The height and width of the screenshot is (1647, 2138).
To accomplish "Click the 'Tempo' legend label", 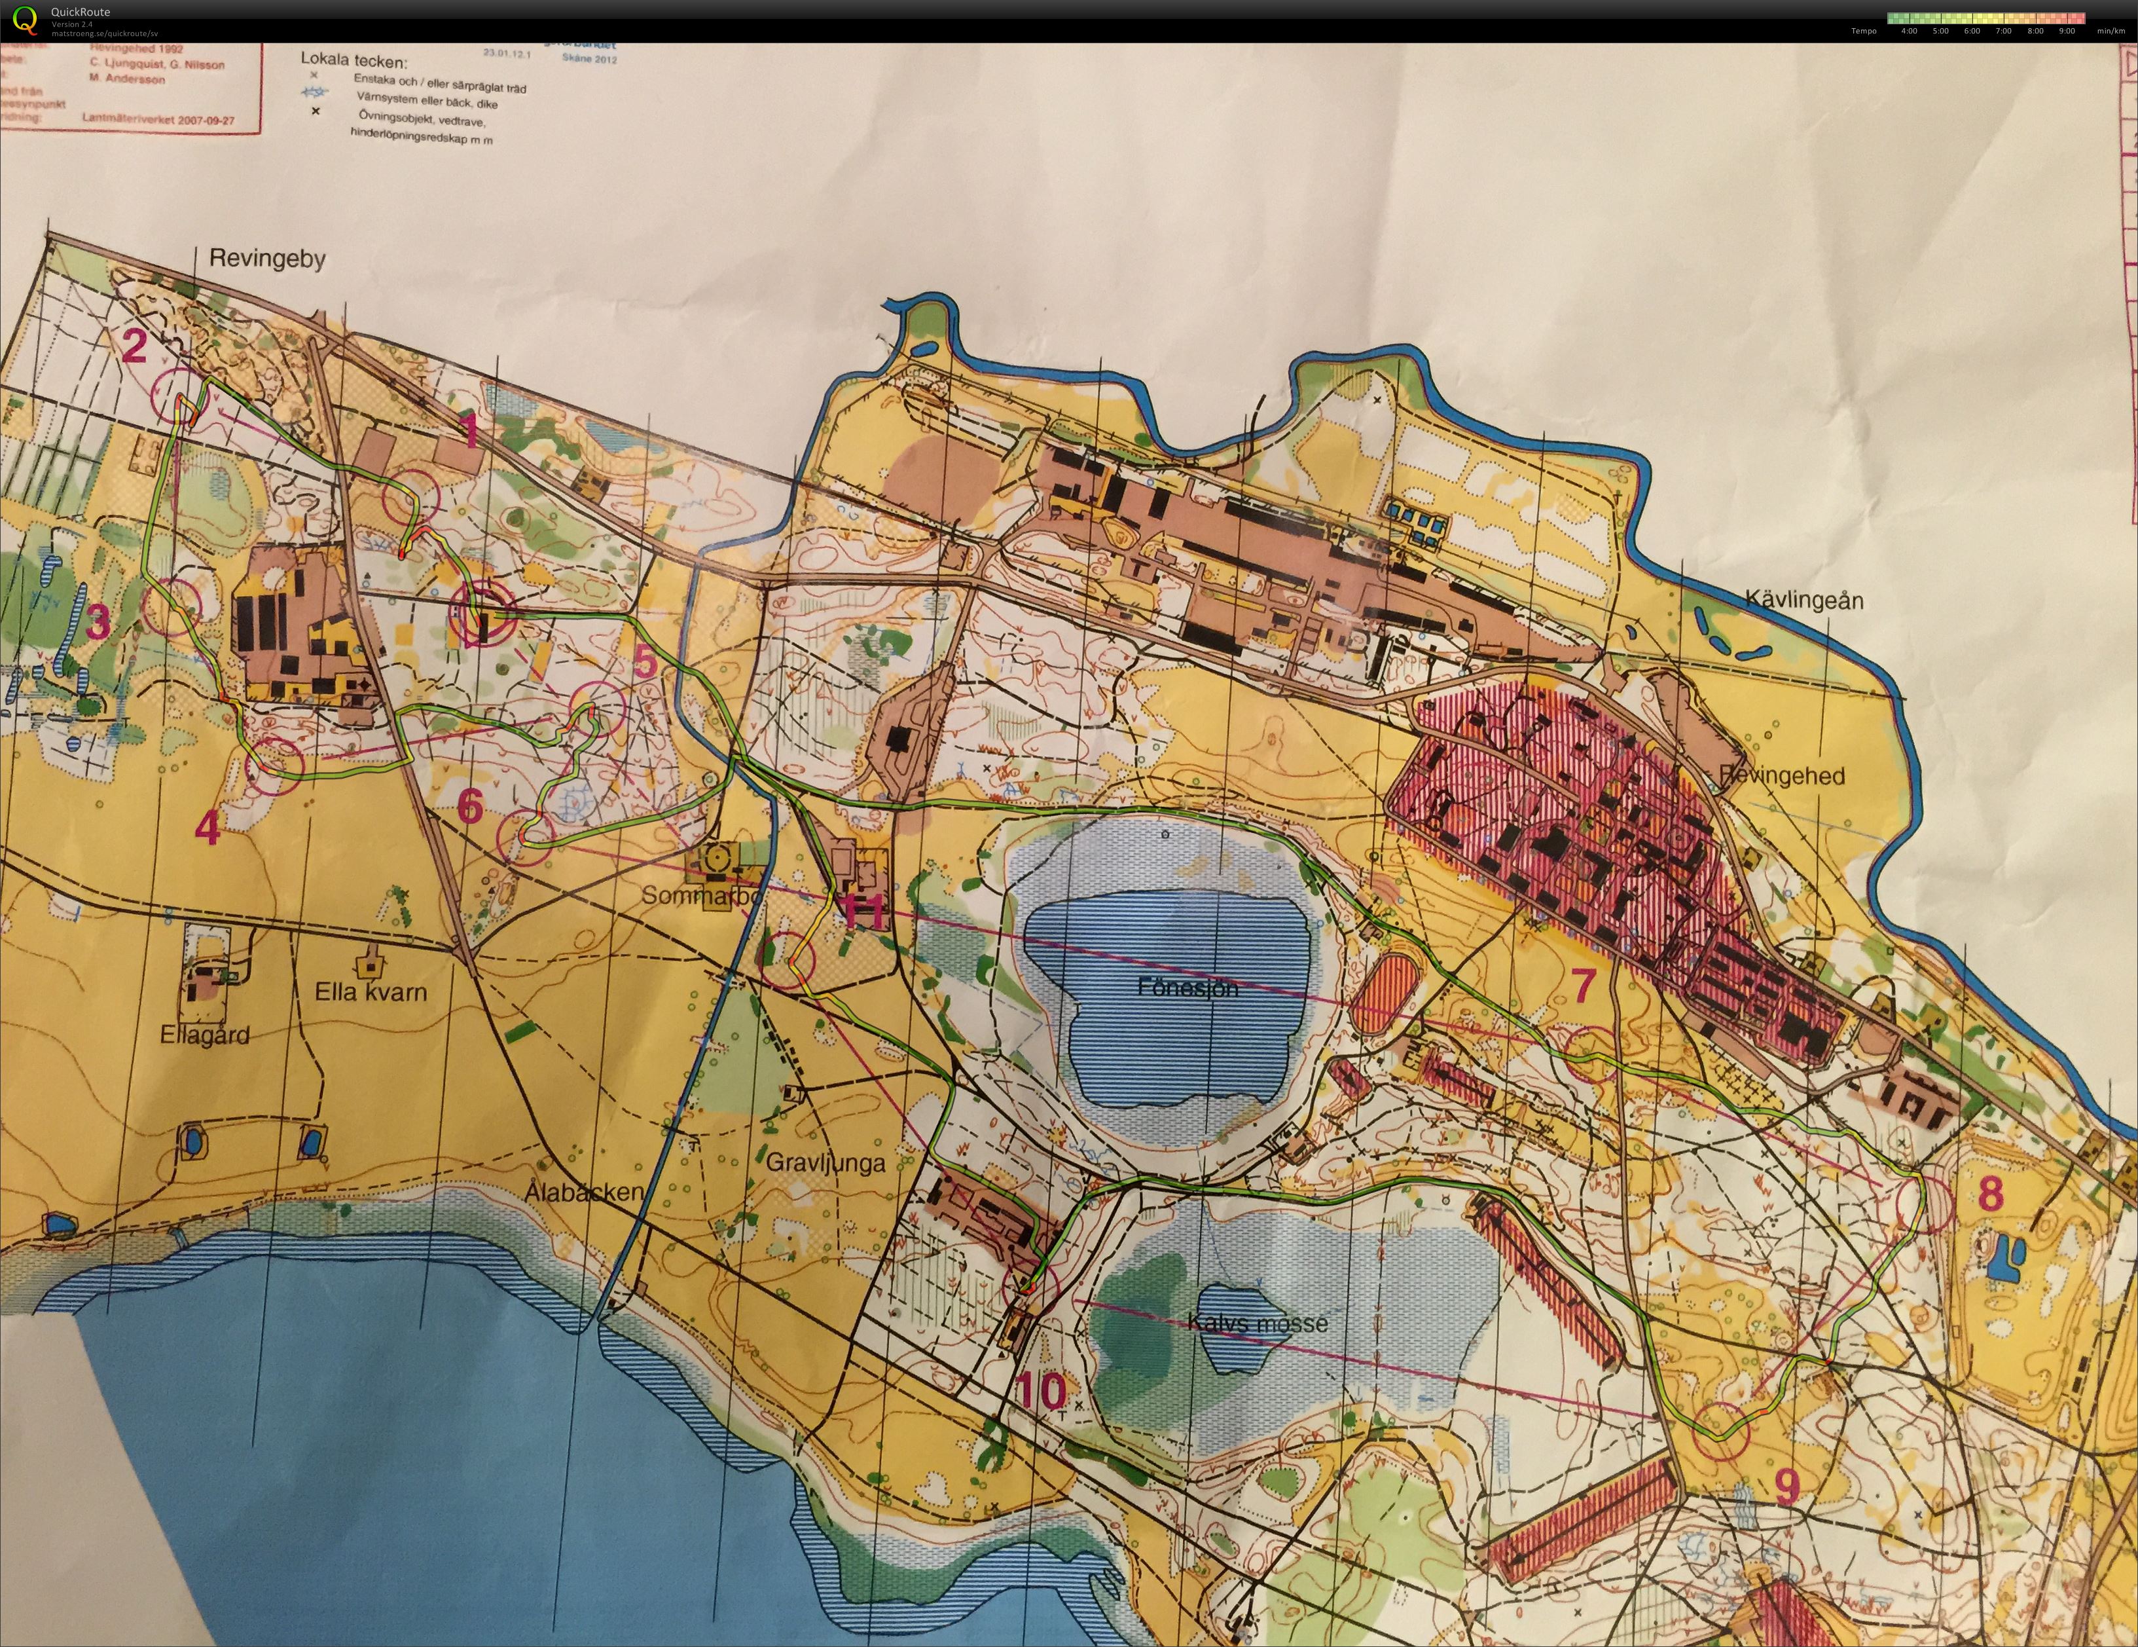I will point(1864,31).
